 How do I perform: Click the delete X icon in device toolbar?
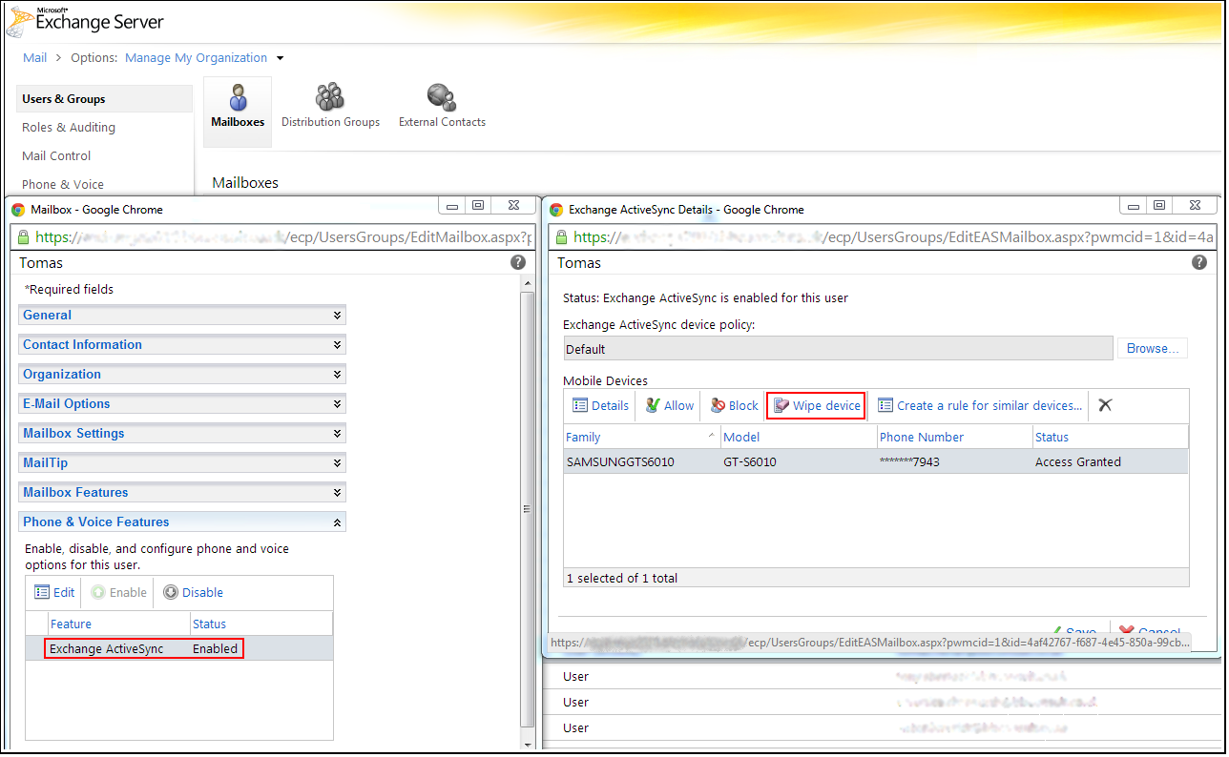coord(1105,405)
